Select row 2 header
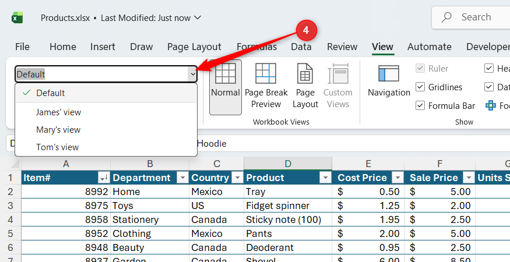The height and width of the screenshot is (262, 510). click(10, 192)
